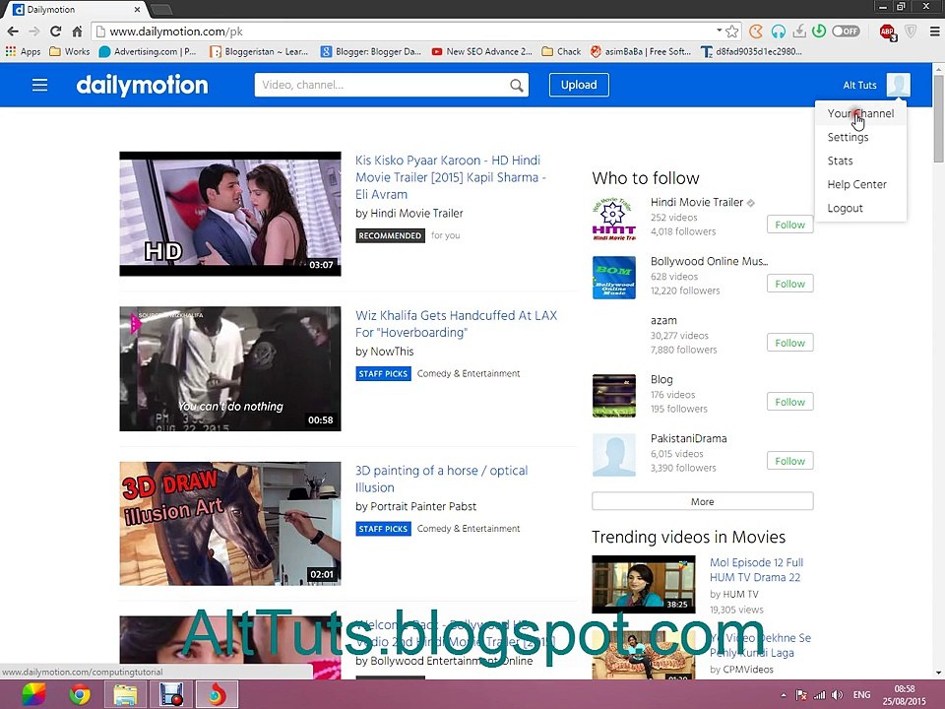Open the browser home page icon
945x709 pixels.
(77, 32)
